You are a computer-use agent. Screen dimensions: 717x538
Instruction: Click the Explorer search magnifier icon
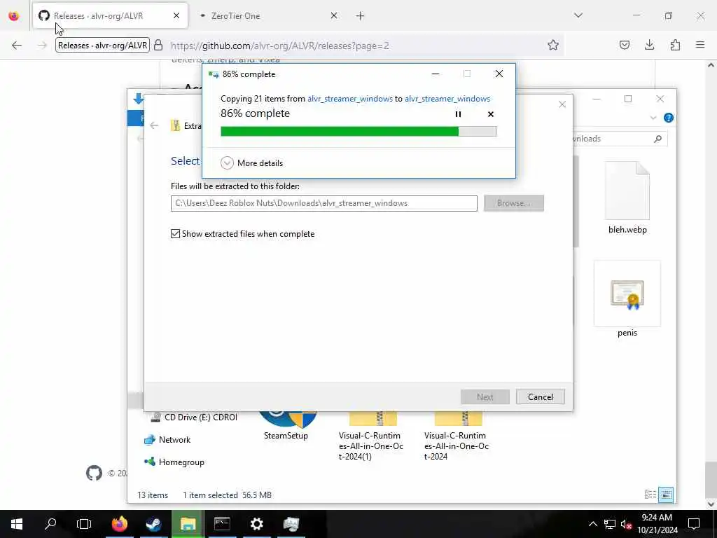pyautogui.click(x=657, y=139)
